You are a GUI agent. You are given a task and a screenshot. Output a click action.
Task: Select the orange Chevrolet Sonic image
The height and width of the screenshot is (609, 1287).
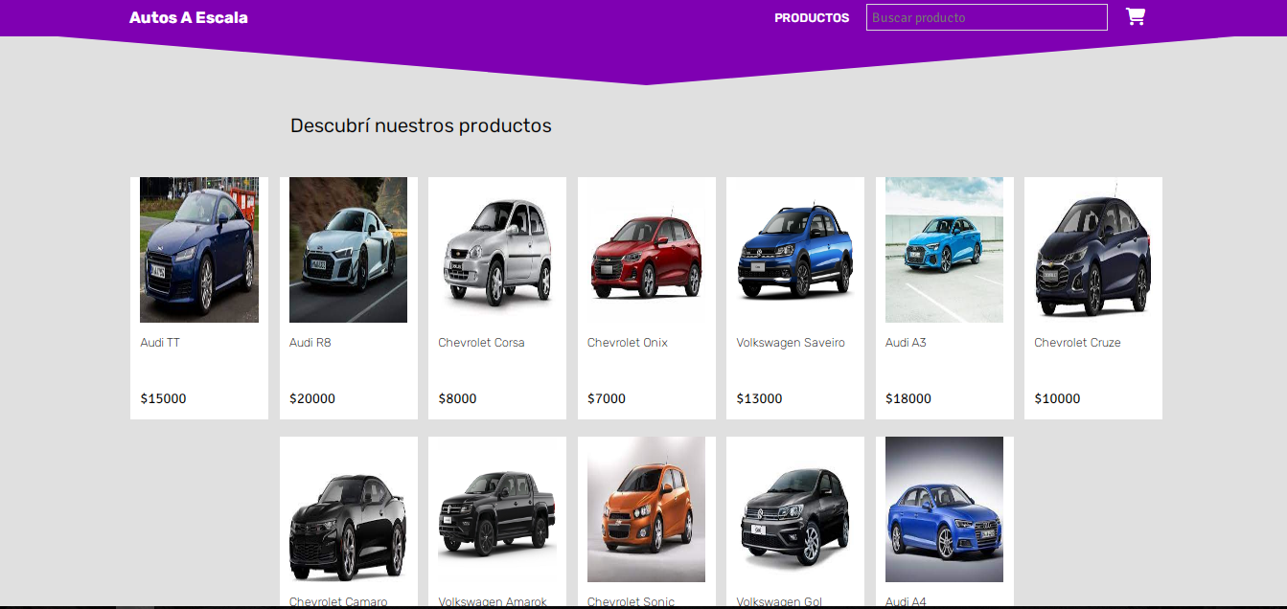tap(646, 509)
